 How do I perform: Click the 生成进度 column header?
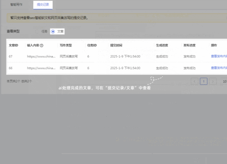coord(162,45)
